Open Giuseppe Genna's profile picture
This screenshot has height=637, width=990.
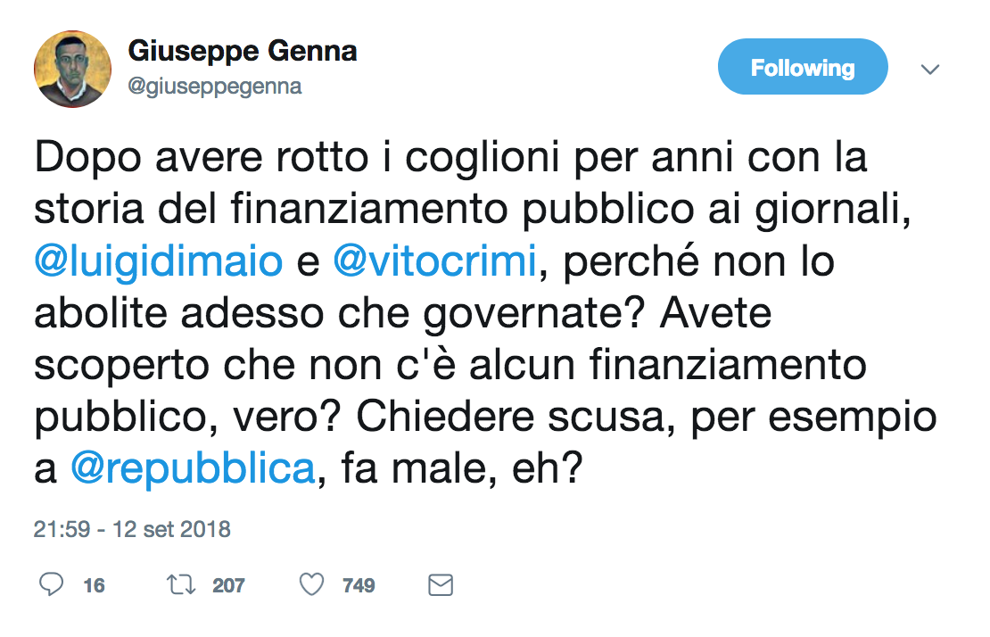71,70
